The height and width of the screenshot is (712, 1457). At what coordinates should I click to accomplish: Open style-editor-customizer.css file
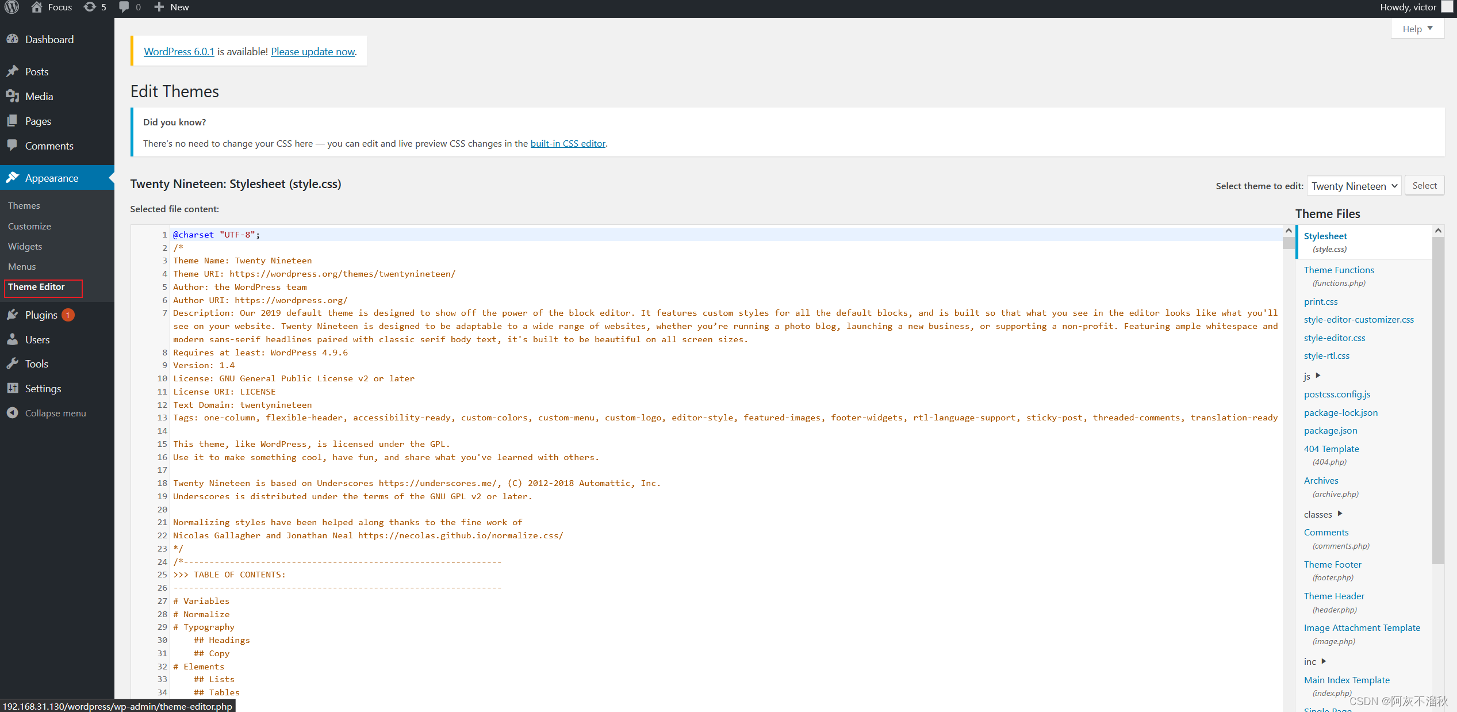click(1359, 319)
